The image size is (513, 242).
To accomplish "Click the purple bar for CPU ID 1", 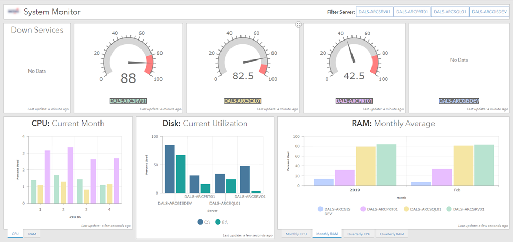I will (x=47, y=177).
